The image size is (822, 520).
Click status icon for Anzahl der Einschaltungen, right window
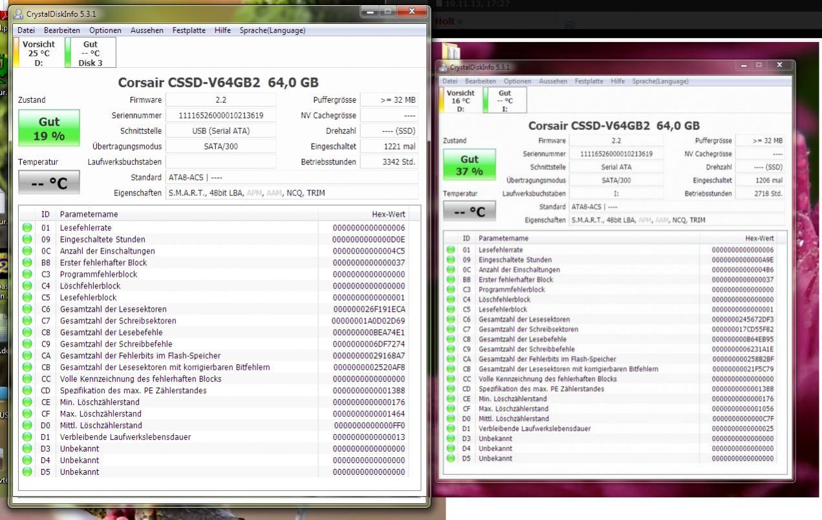pos(451,270)
